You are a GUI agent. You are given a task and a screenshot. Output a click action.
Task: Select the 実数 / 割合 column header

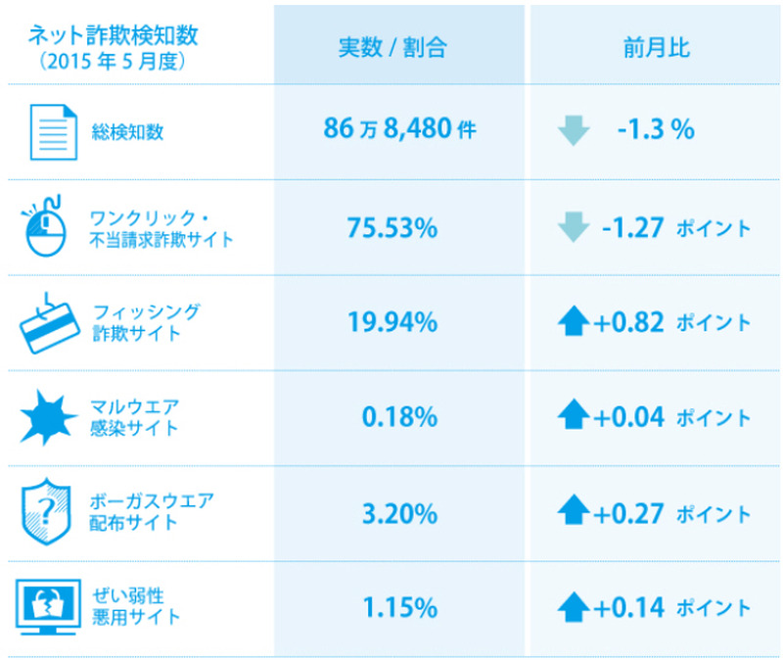tap(399, 47)
